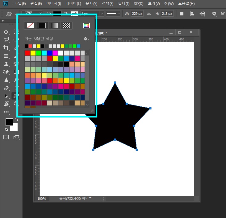This screenshot has width=226, height=218.
Task: Select the Clone Stamp tool
Action: pyautogui.click(x=6, y=64)
